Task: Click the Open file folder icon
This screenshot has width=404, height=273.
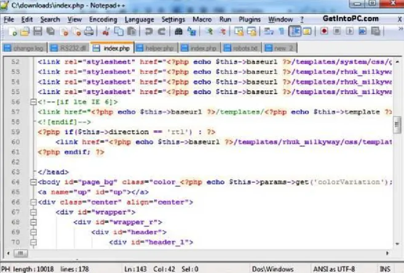Action: [25, 31]
